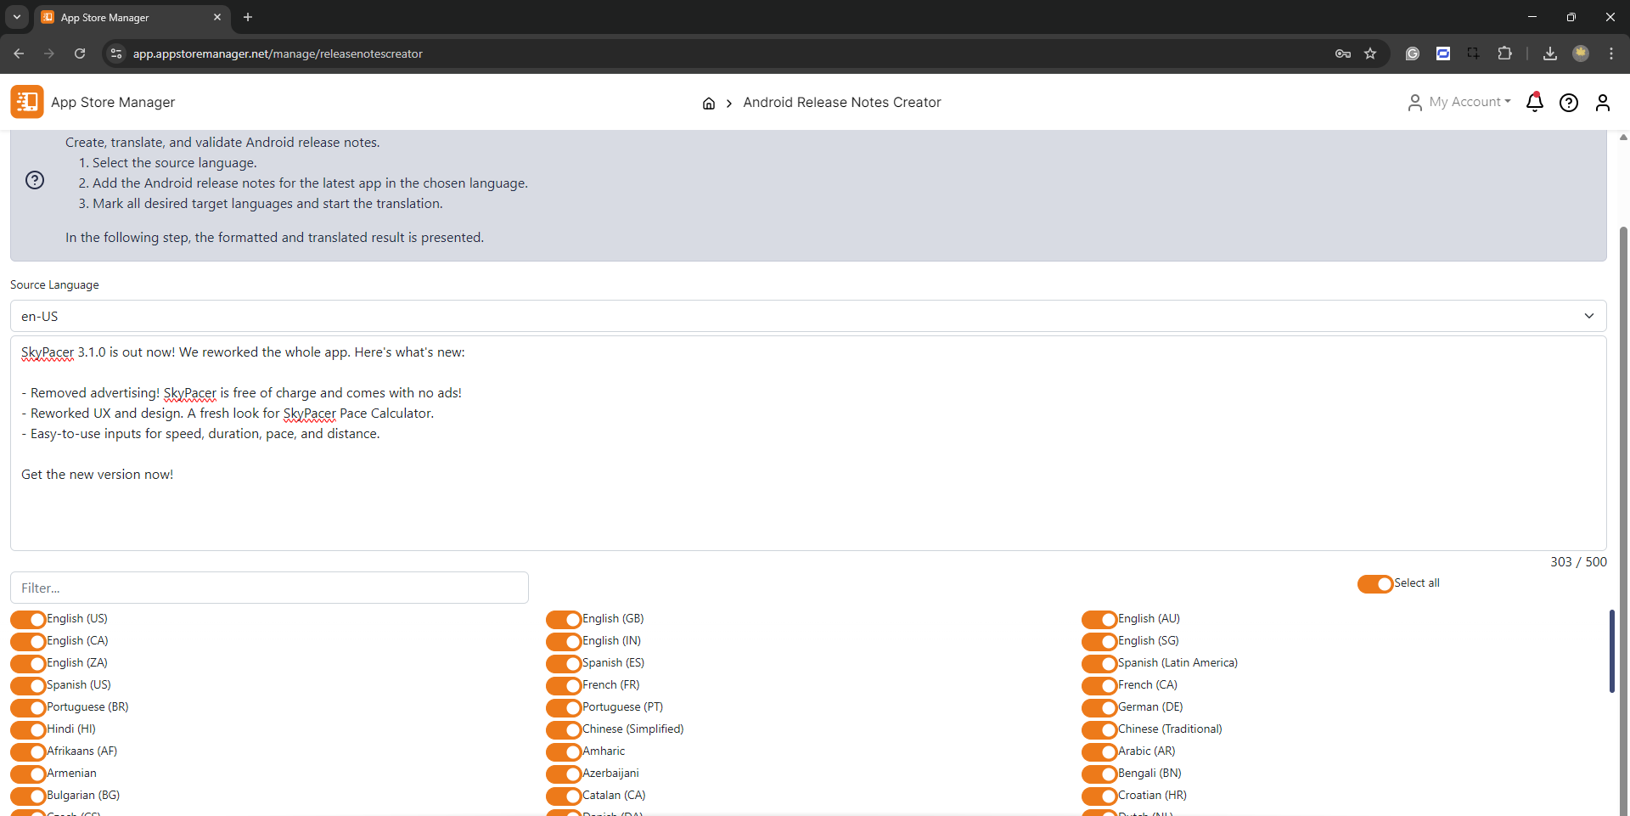Toggle off German (DE) language
Viewport: 1630px width, 816px height.
pos(1099,707)
